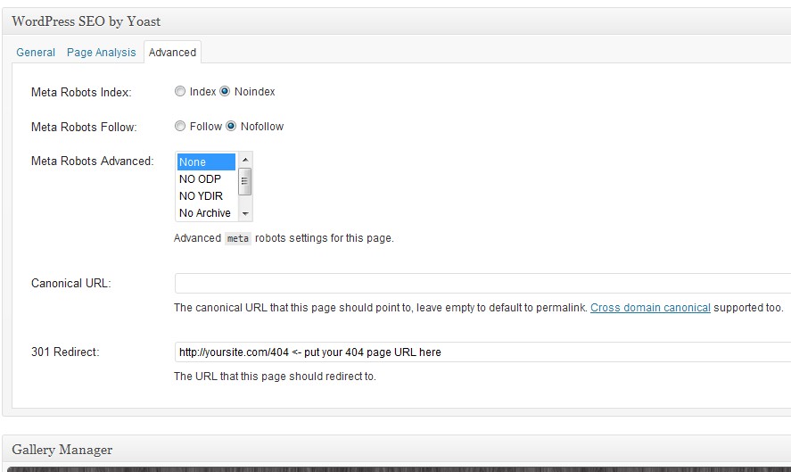
Task: Click the listbox scroll down arrow
Action: [245, 214]
